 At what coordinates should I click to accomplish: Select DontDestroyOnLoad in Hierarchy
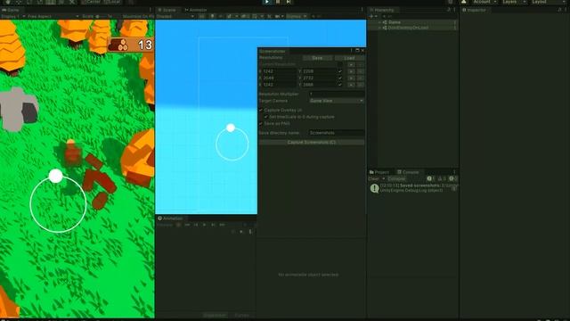pos(408,28)
